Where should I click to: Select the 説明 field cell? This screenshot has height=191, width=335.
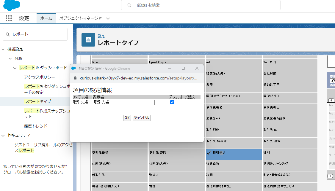point(234,177)
